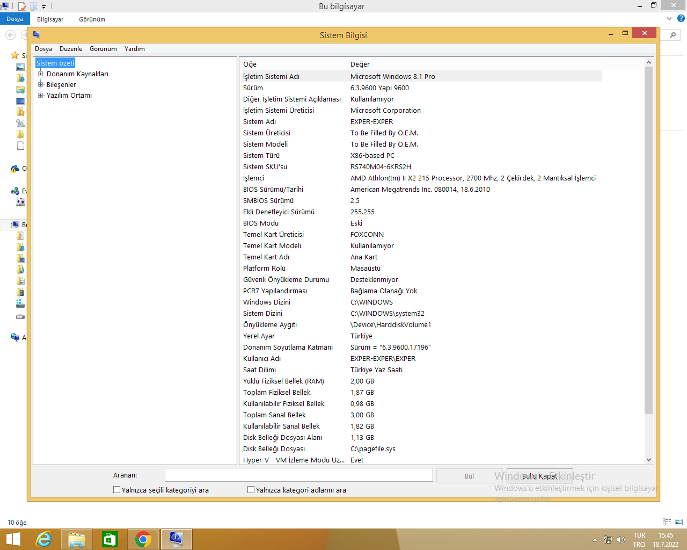Click the scroll up arrow of the details list
This screenshot has height=550, width=687.
[648, 63]
